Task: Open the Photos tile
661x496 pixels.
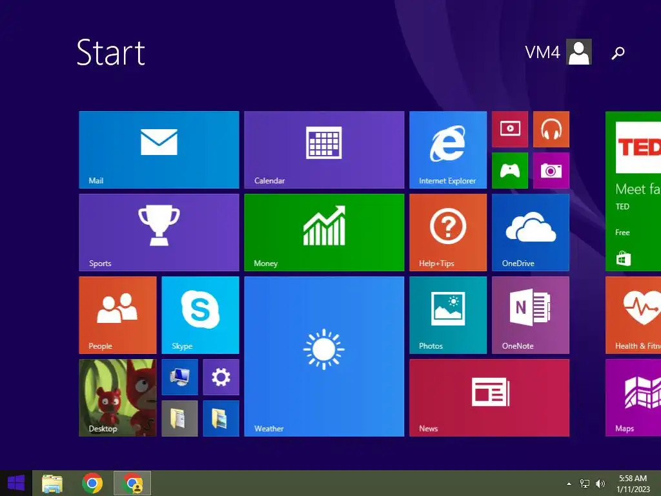Action: [448, 315]
